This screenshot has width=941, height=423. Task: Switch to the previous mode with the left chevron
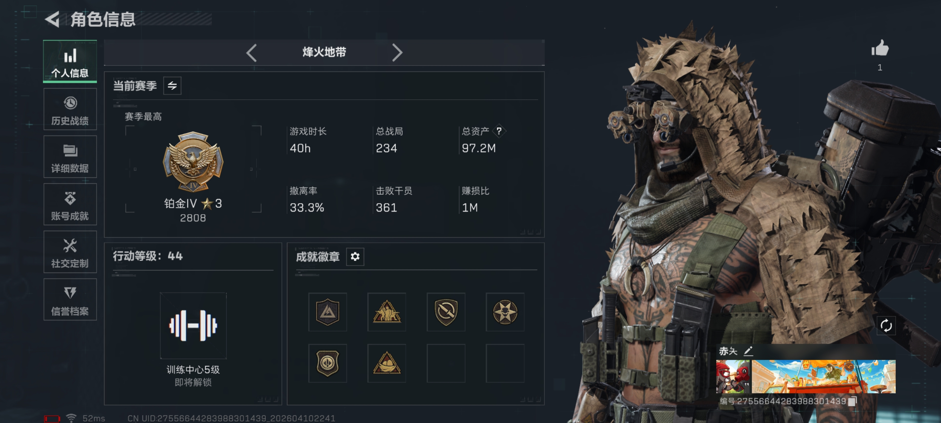tap(252, 53)
